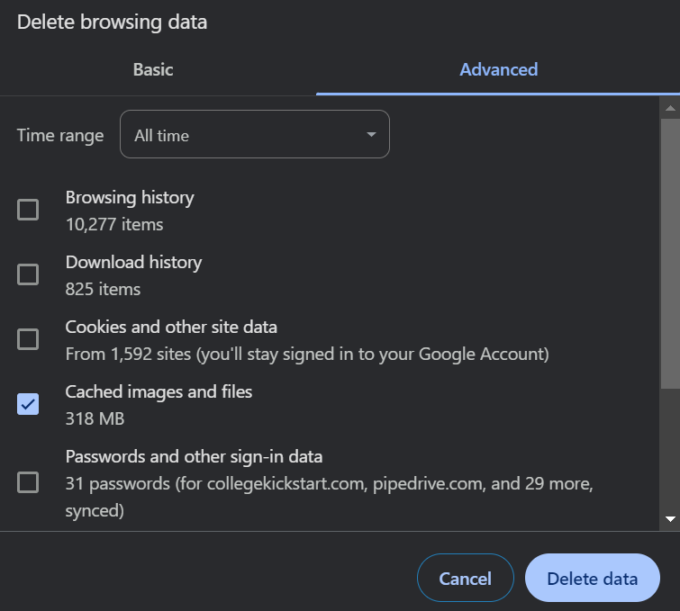Image resolution: width=680 pixels, height=611 pixels.
Task: Tick the Cookies and other site data checkbox
Action: 28,339
